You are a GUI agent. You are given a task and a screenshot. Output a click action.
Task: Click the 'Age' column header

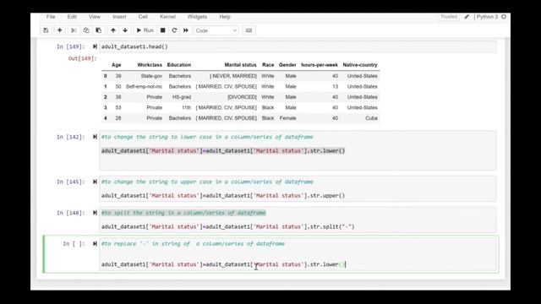coord(117,65)
